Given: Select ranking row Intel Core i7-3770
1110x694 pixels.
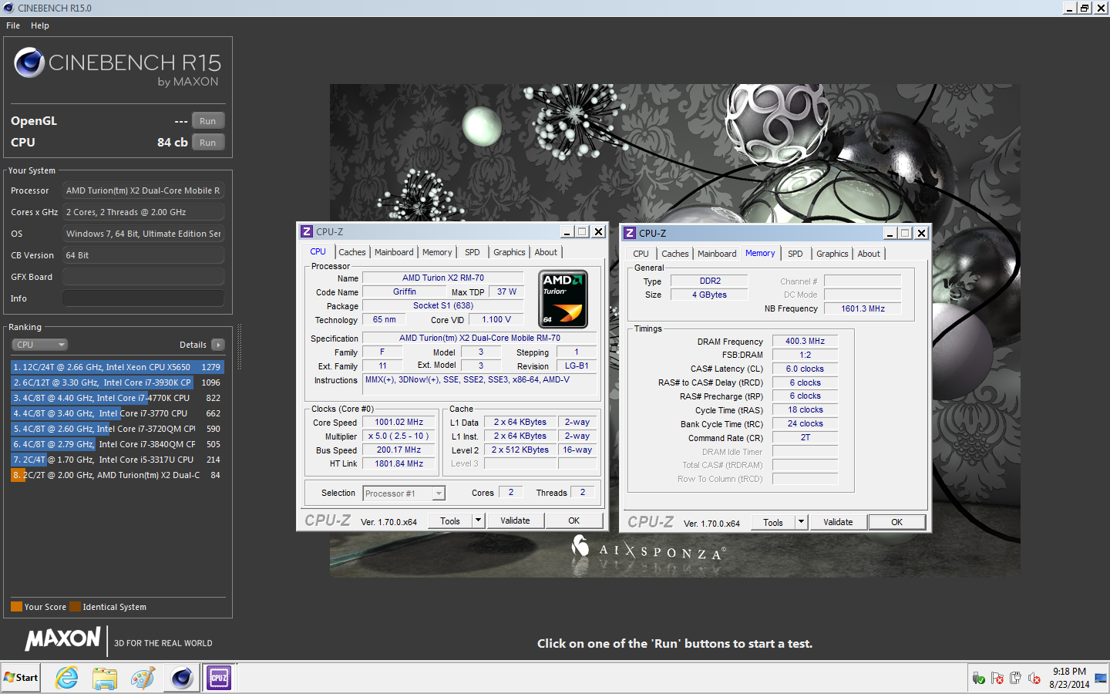Looking at the screenshot, I should (117, 413).
